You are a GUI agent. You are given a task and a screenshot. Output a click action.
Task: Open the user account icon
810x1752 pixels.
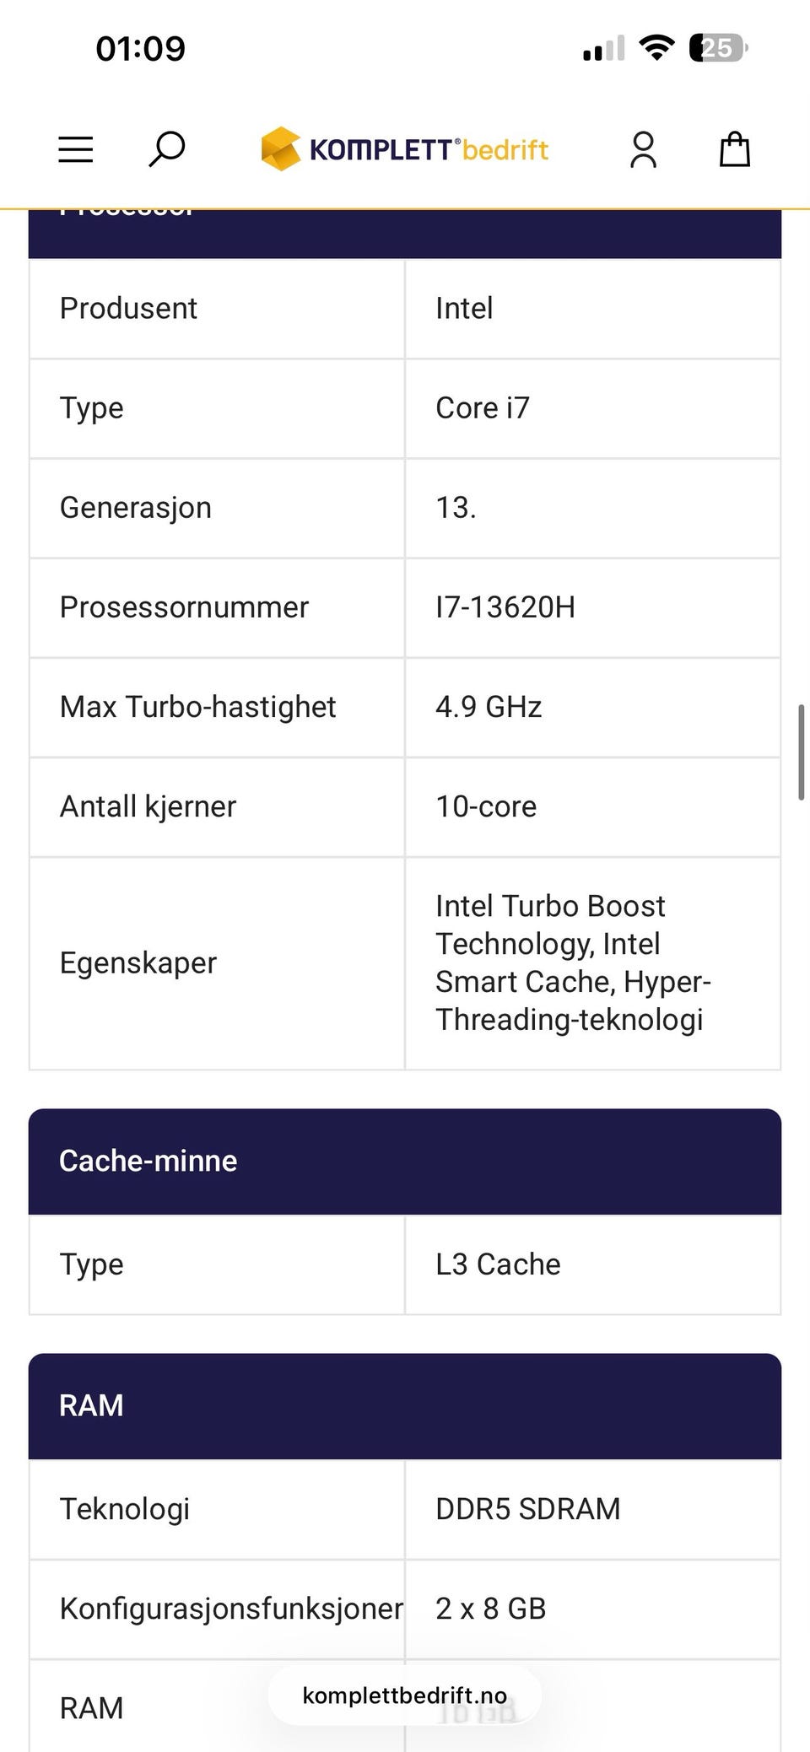(x=643, y=149)
